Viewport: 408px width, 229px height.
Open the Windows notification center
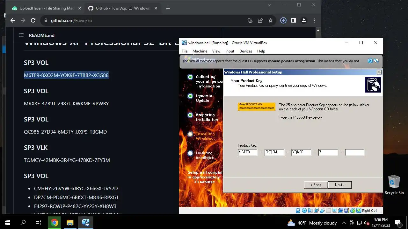coord(397,223)
